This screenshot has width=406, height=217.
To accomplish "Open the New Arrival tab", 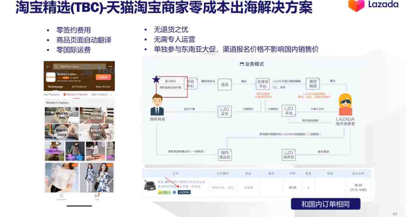I will (x=103, y=87).
